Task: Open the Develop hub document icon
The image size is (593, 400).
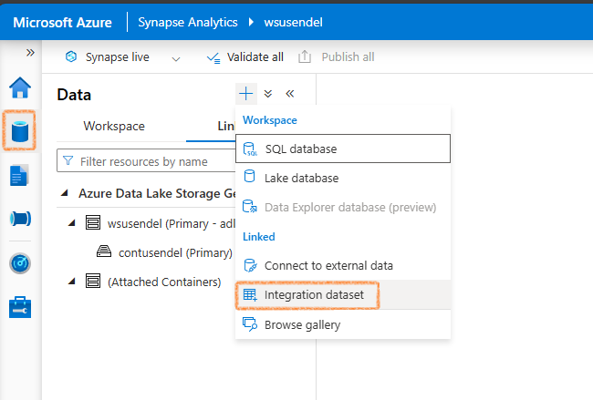Action: [x=19, y=175]
